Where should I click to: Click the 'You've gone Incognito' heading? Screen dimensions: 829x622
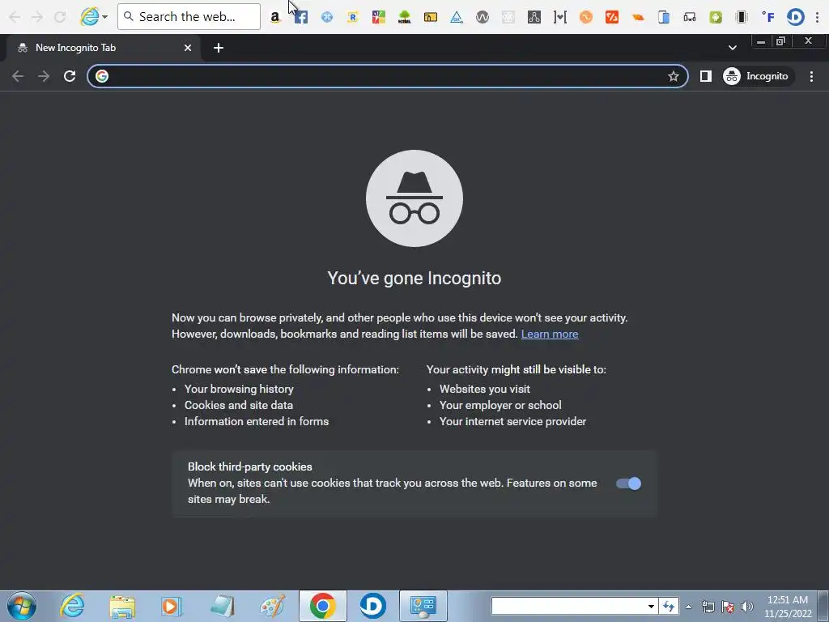tap(414, 279)
